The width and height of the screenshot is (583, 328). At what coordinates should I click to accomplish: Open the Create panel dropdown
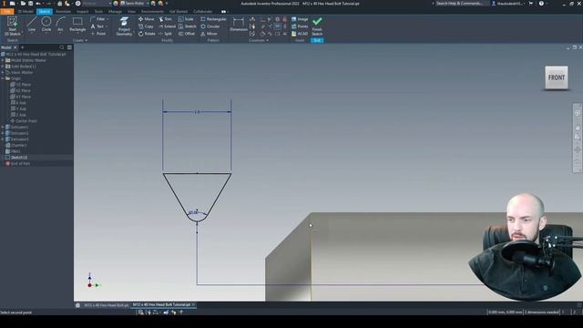80,40
